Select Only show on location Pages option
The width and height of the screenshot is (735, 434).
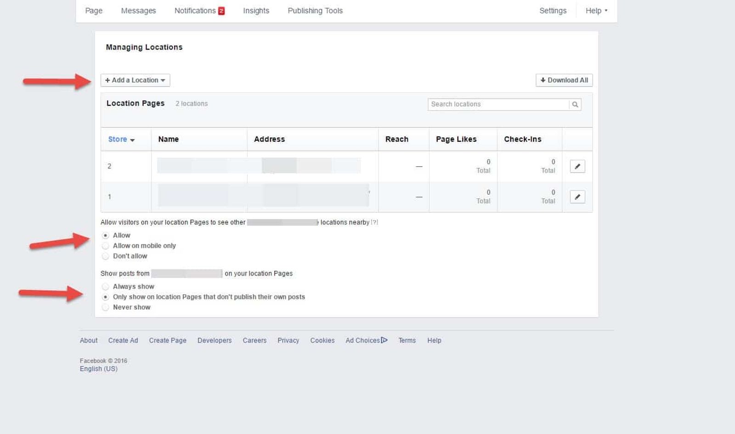pyautogui.click(x=106, y=297)
